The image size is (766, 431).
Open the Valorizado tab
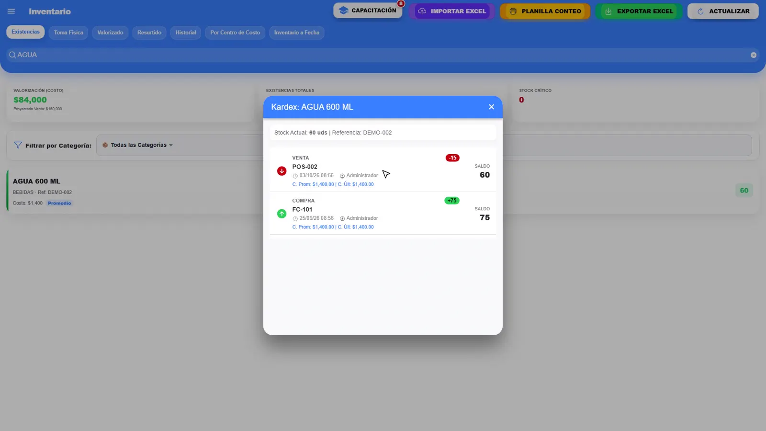(110, 33)
